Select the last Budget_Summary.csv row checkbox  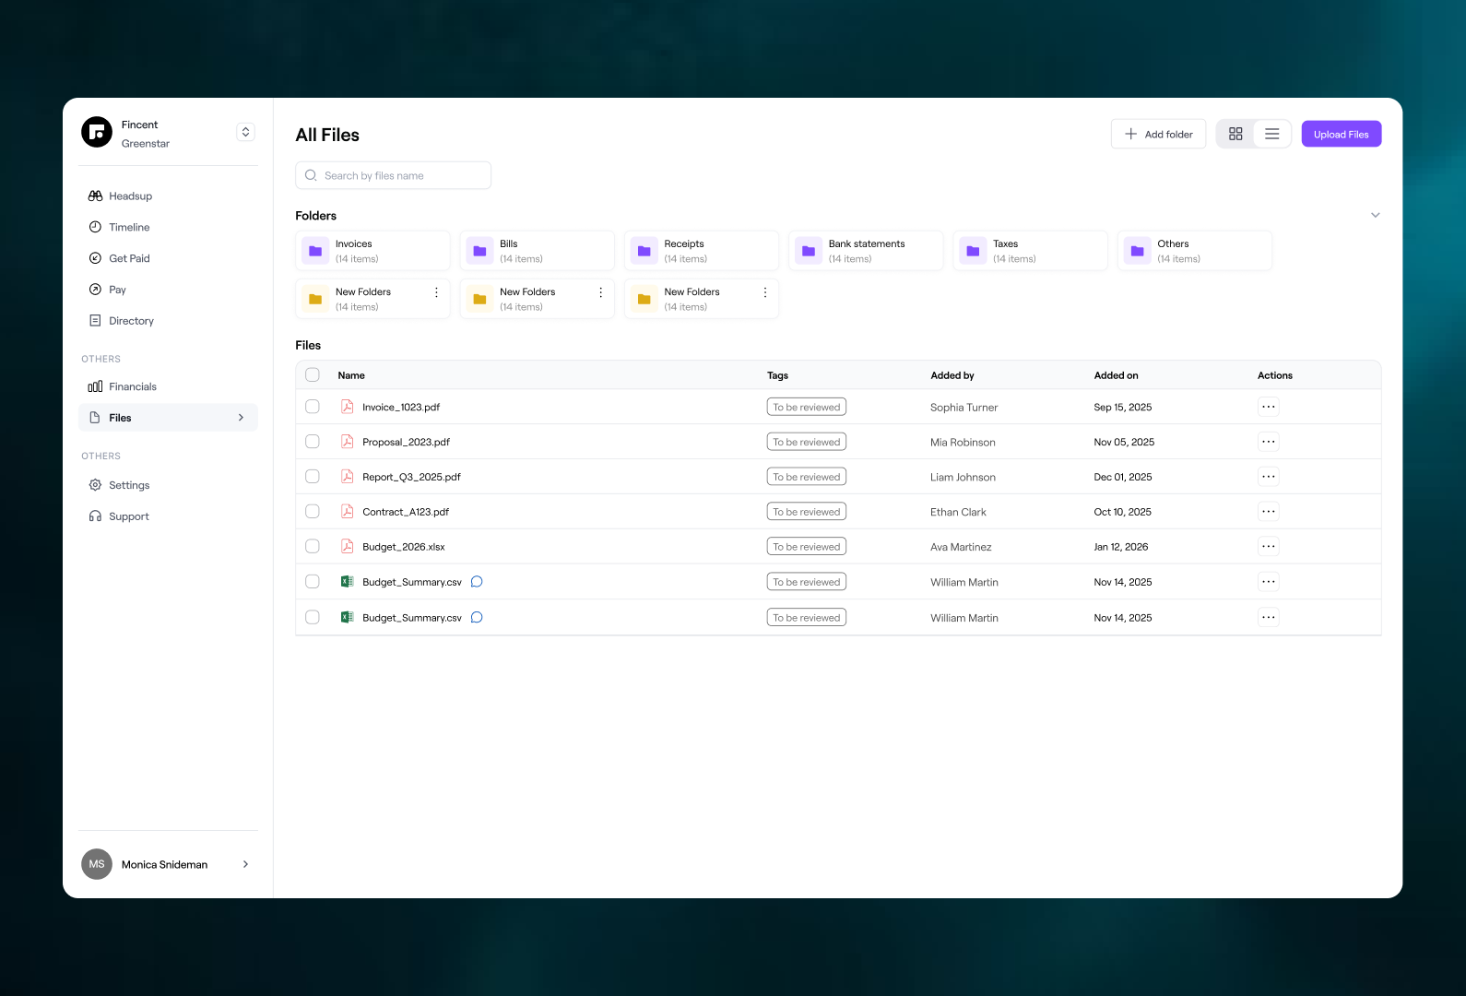313,618
